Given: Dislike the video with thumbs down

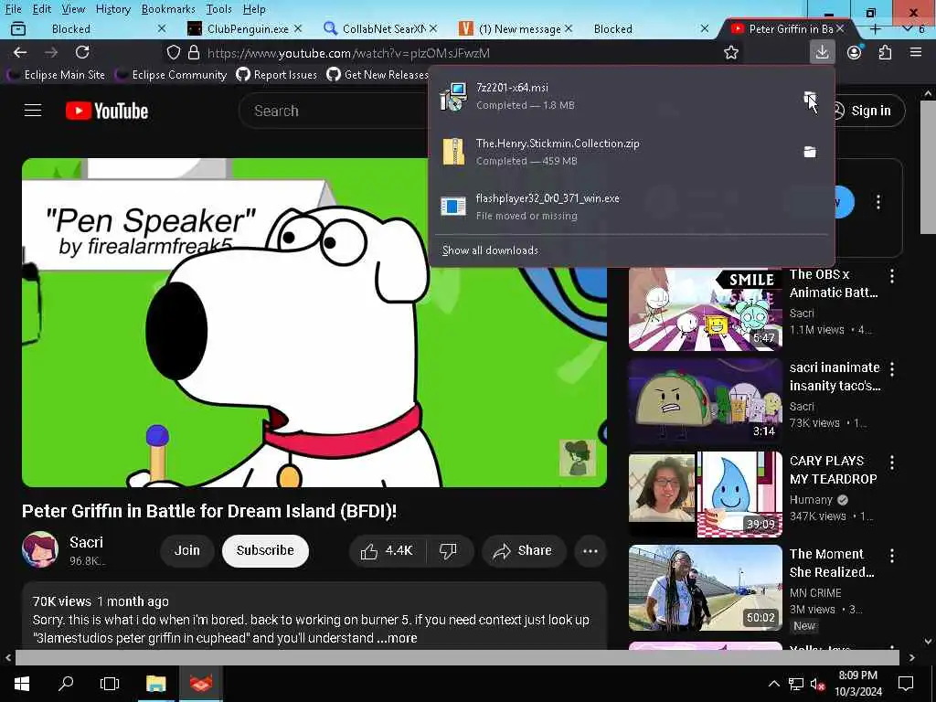Looking at the screenshot, I should tap(448, 550).
